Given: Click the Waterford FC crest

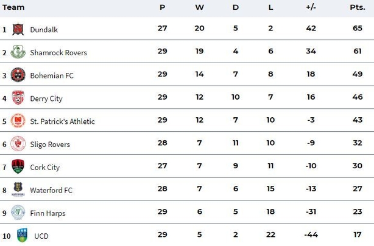Looking at the screenshot, I should click(x=18, y=190).
